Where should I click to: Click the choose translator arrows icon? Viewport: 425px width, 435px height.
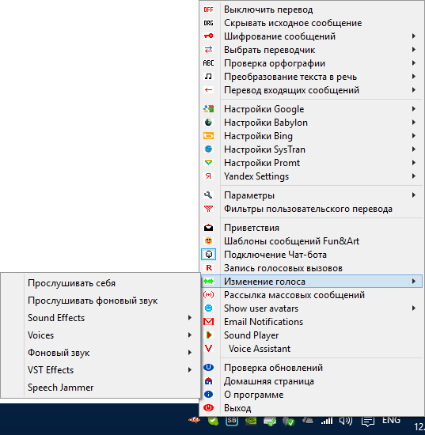(x=208, y=50)
